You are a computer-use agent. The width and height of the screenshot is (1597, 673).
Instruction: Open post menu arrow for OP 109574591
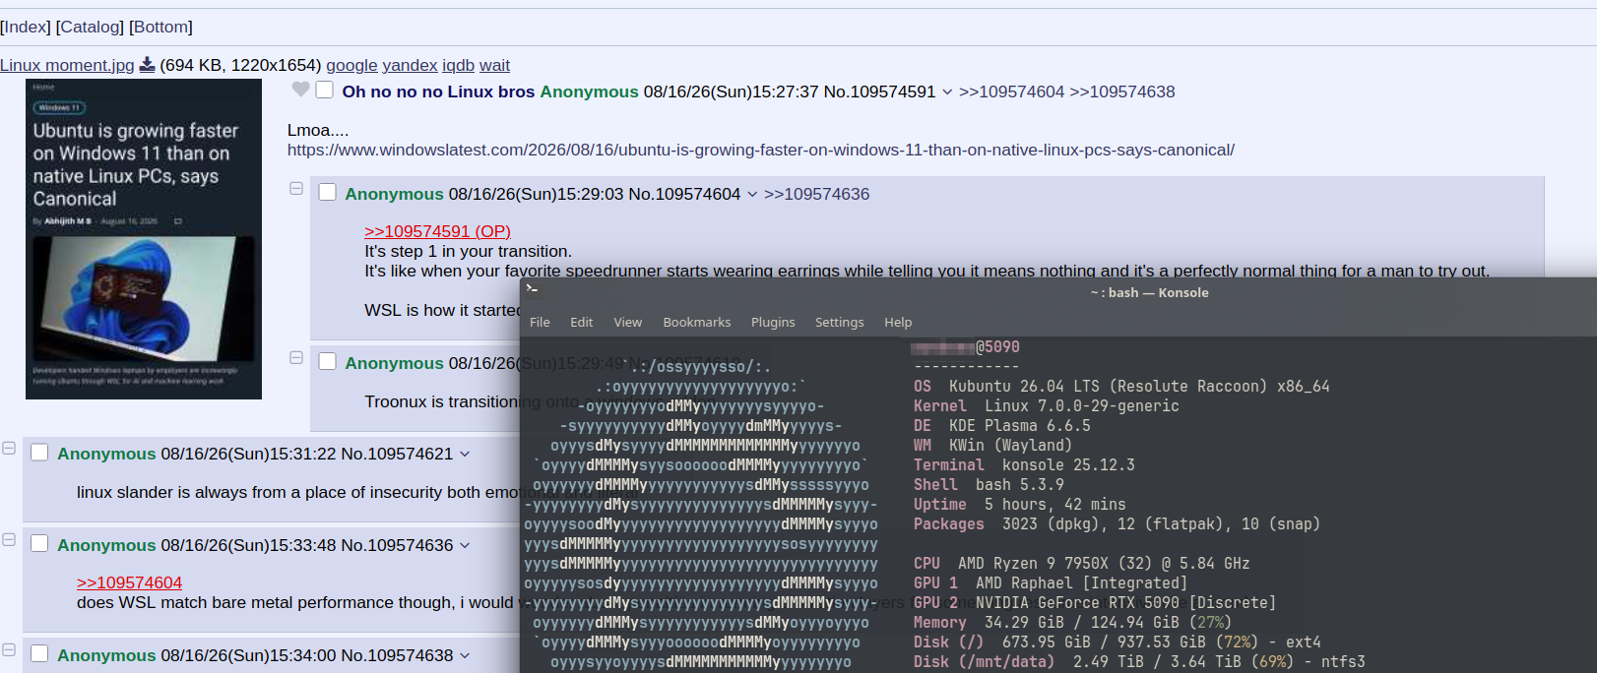coord(947,92)
